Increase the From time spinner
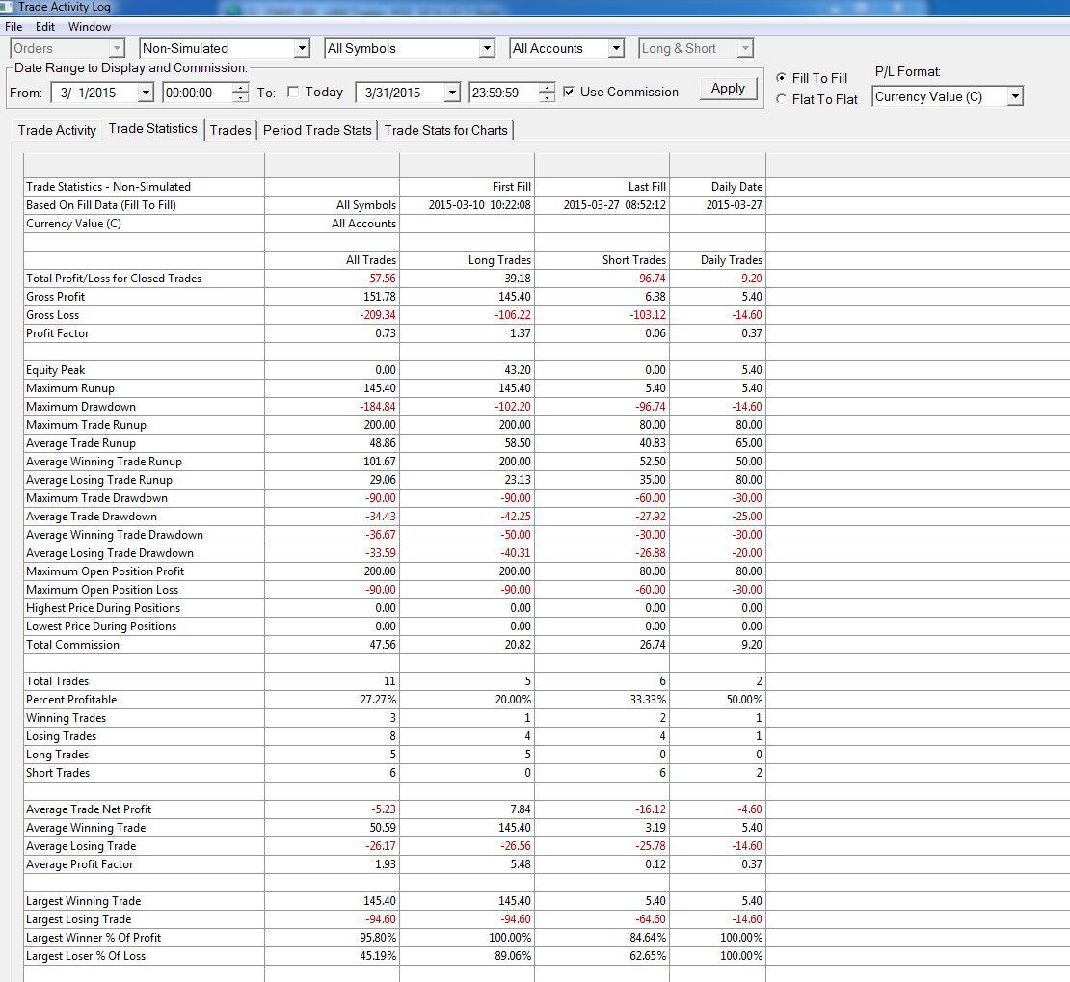The width and height of the screenshot is (1070, 982). [240, 88]
